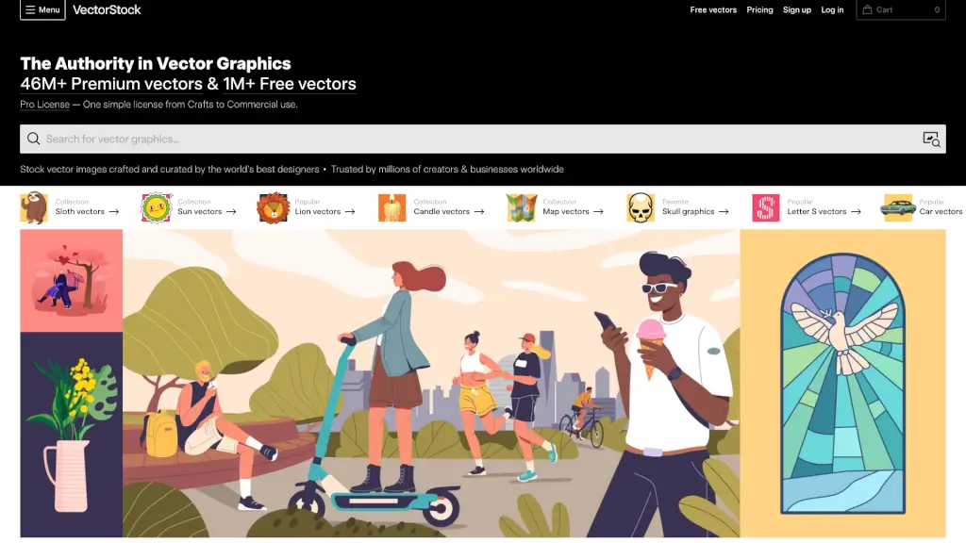The width and height of the screenshot is (966, 543).
Task: Choose the Candle vectors icon
Action: (391, 207)
